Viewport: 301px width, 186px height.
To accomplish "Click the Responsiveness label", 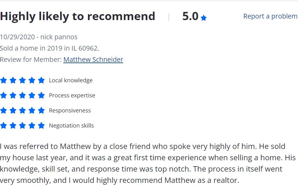I will pyautogui.click(x=70, y=111).
